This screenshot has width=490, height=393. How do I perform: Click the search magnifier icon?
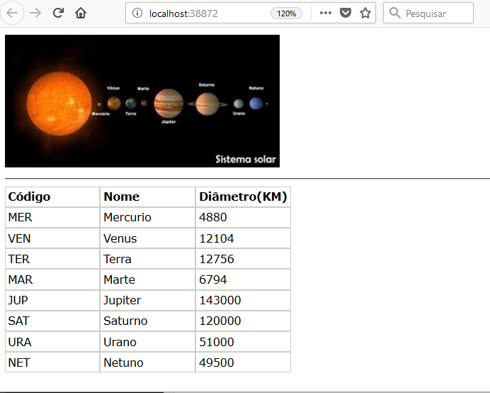[394, 13]
